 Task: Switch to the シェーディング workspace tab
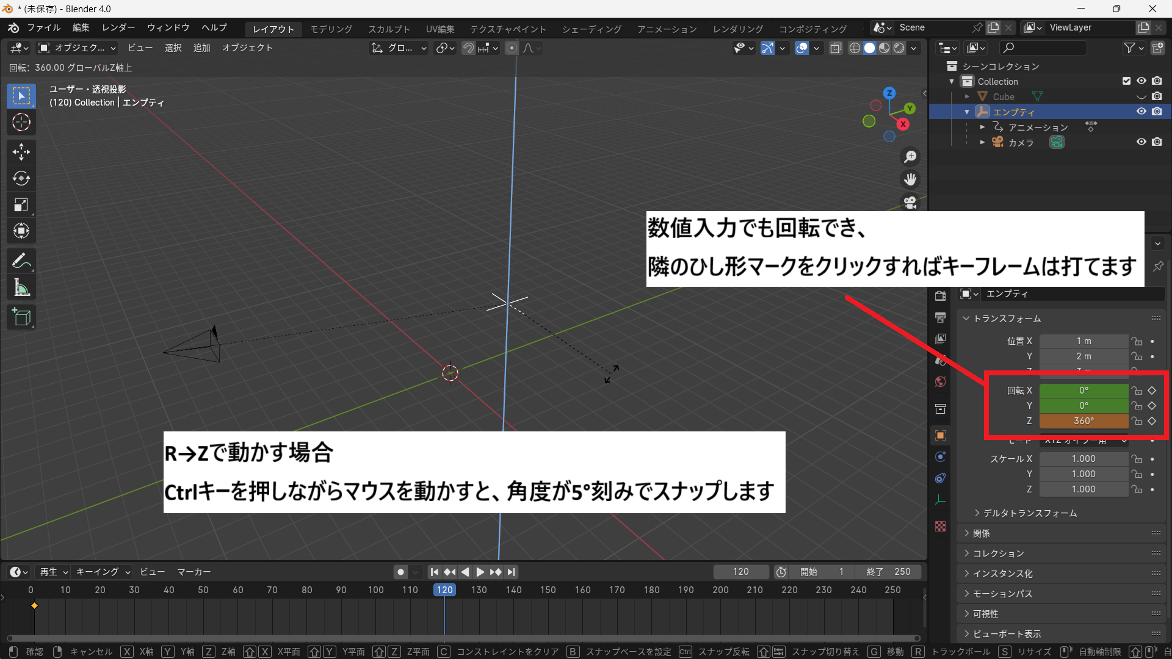[x=591, y=29]
